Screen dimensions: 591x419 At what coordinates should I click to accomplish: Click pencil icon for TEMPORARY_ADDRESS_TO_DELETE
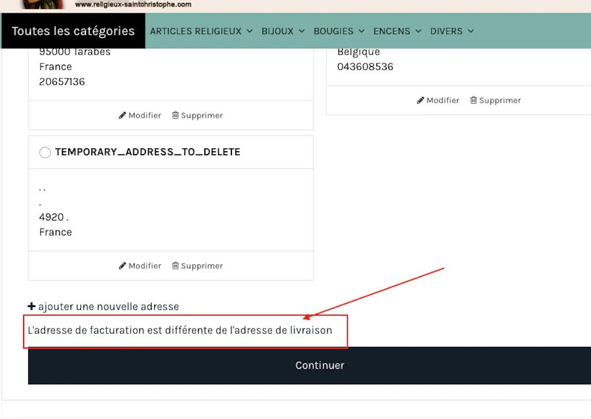pyautogui.click(x=122, y=266)
